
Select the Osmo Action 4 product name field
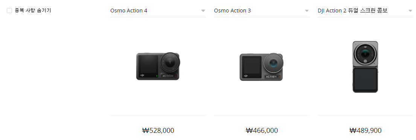click(158, 11)
